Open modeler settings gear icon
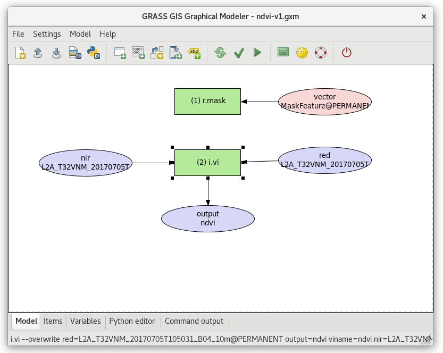443x353 pixels. (302, 53)
